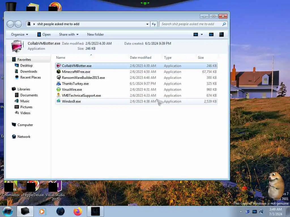
Task: Open Firefox from the taskbar
Action: [x=78, y=211]
